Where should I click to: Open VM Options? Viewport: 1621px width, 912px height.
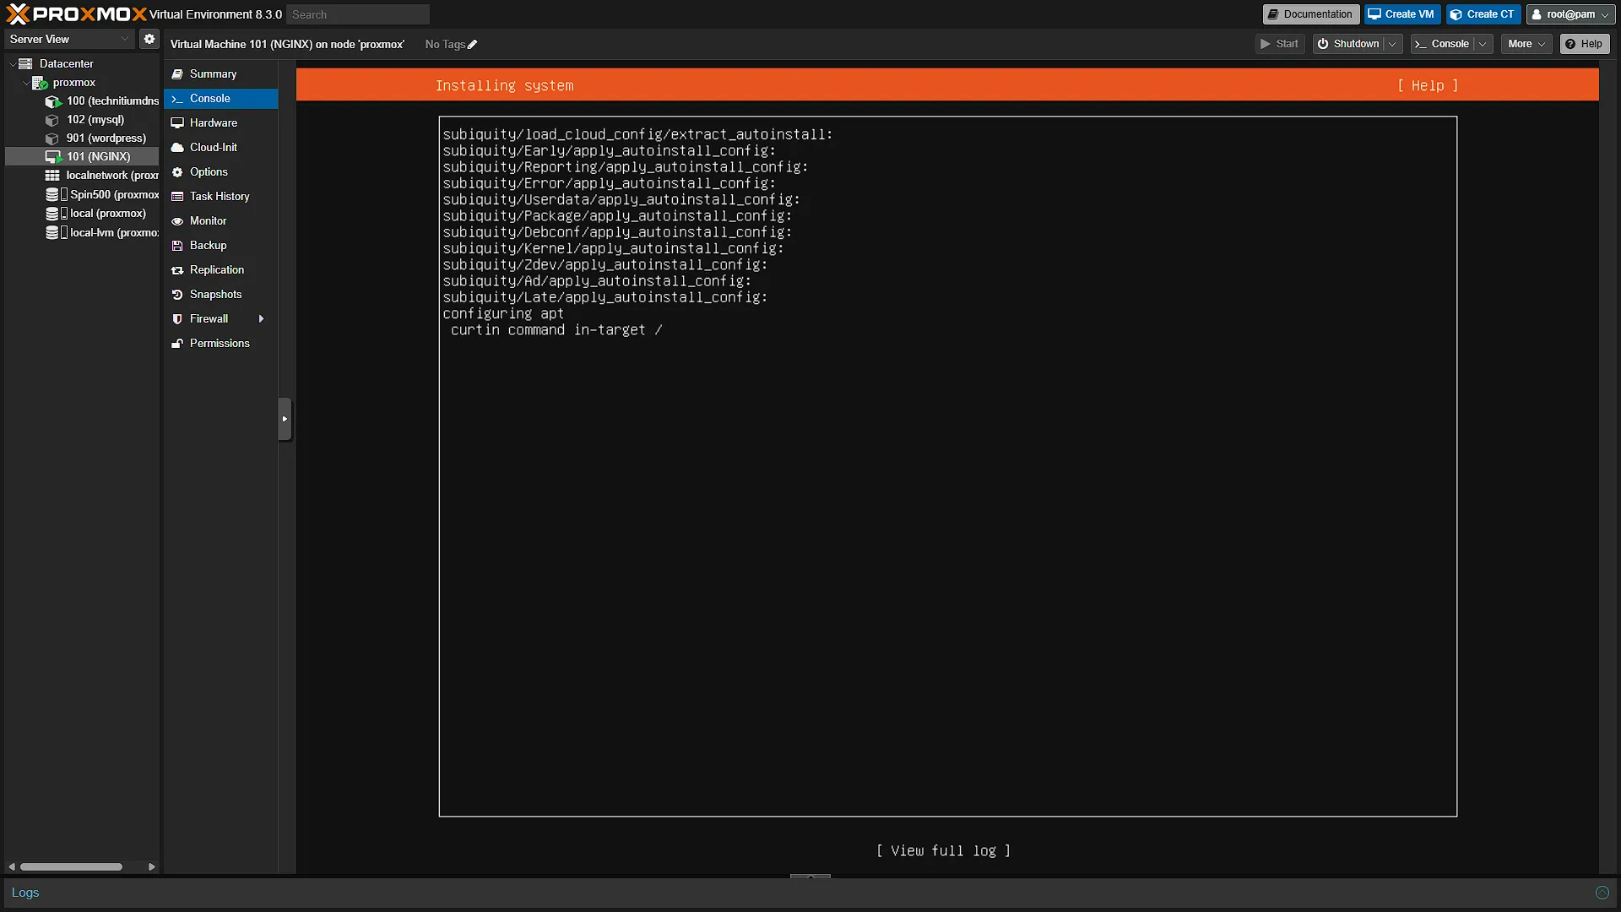pos(209,172)
